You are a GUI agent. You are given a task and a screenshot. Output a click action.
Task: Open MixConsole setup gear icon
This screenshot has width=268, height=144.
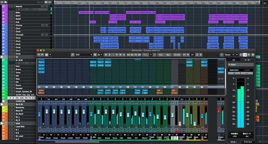[253, 54]
